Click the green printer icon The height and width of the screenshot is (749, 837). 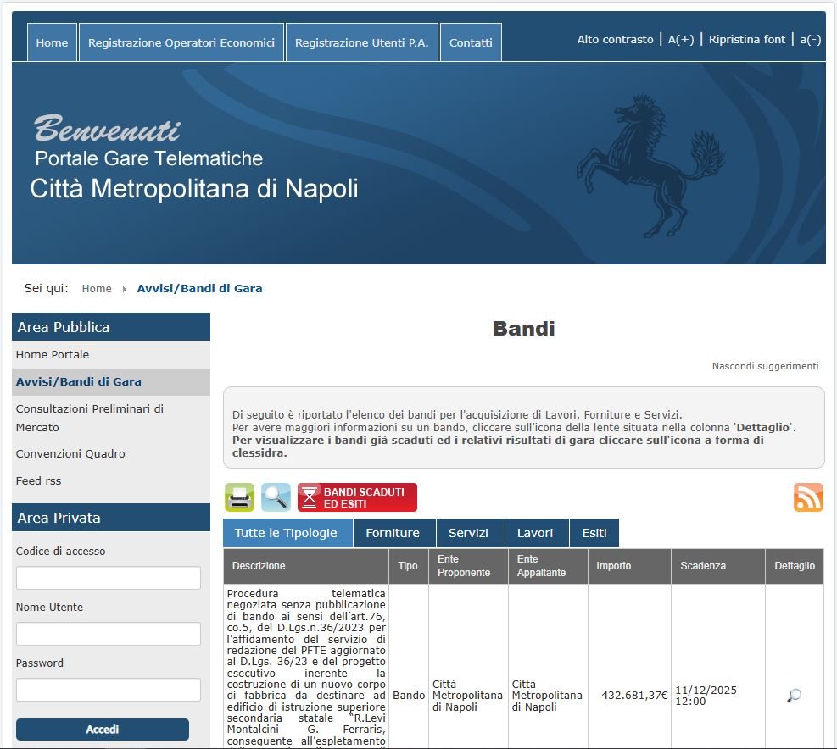(239, 497)
